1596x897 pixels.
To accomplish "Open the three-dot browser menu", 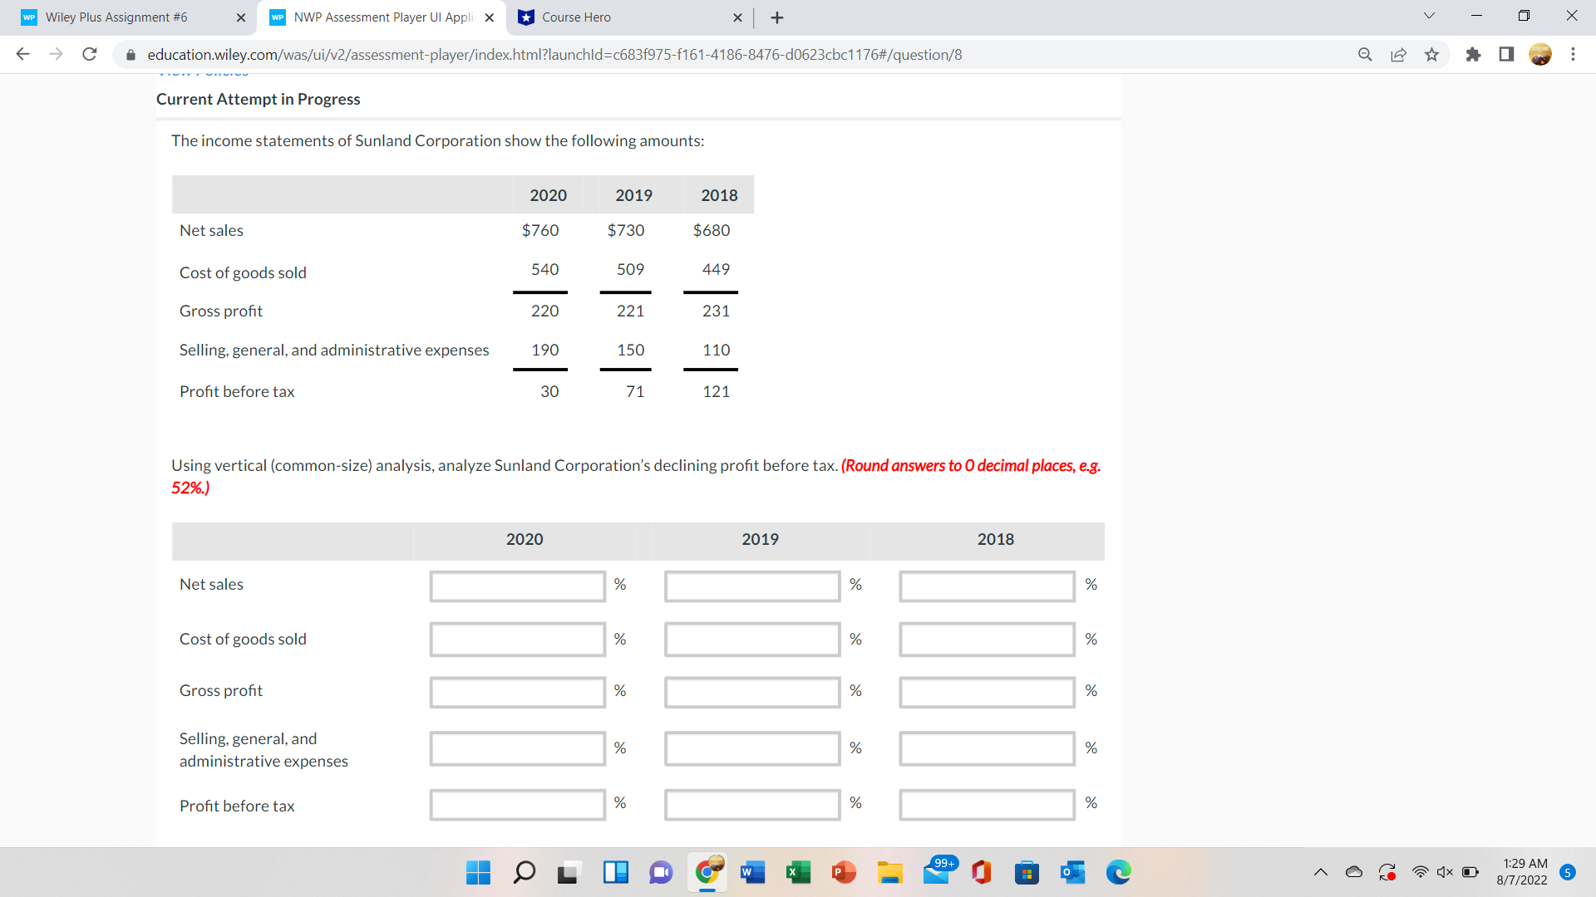I will pos(1573,54).
